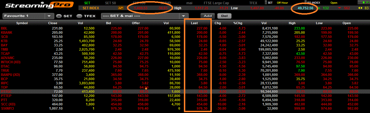Select the DTAC symbol row

point(185,66)
